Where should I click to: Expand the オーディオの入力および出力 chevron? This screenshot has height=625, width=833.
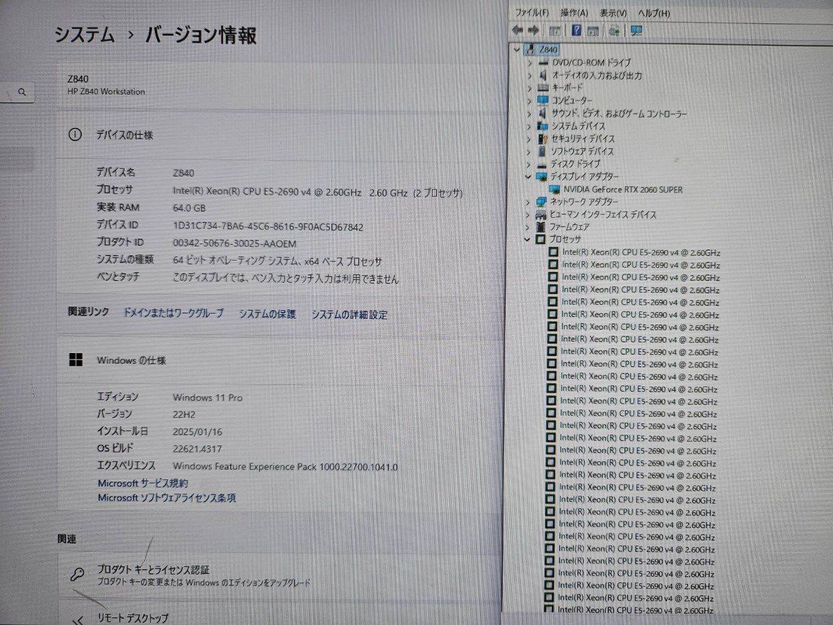(530, 76)
